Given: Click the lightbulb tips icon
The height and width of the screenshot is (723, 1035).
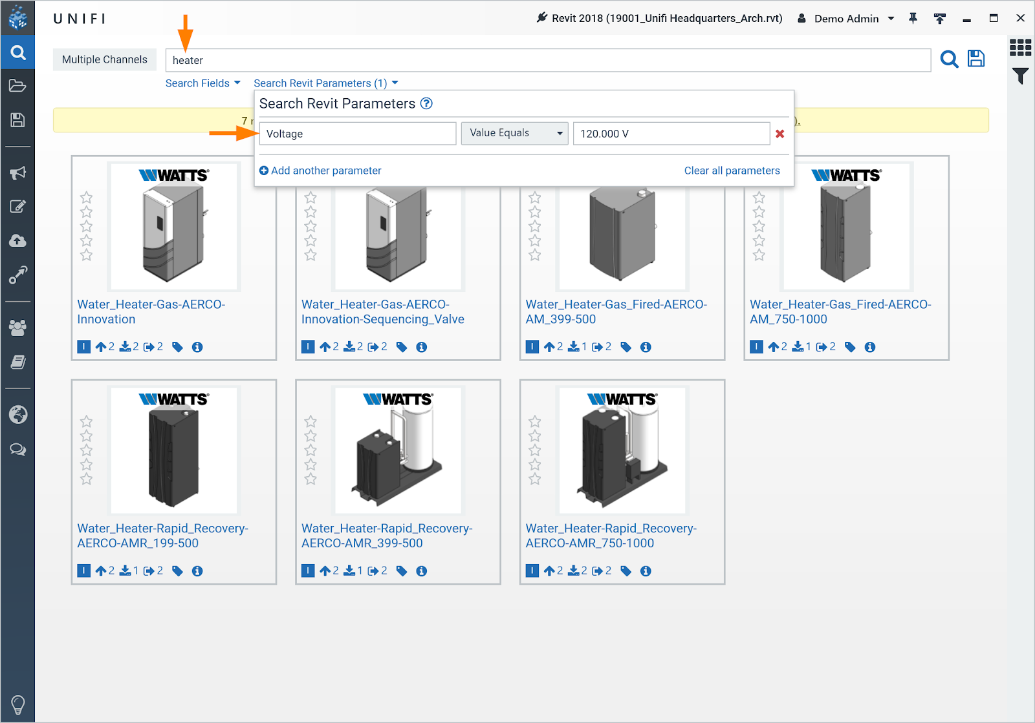Looking at the screenshot, I should [17, 704].
